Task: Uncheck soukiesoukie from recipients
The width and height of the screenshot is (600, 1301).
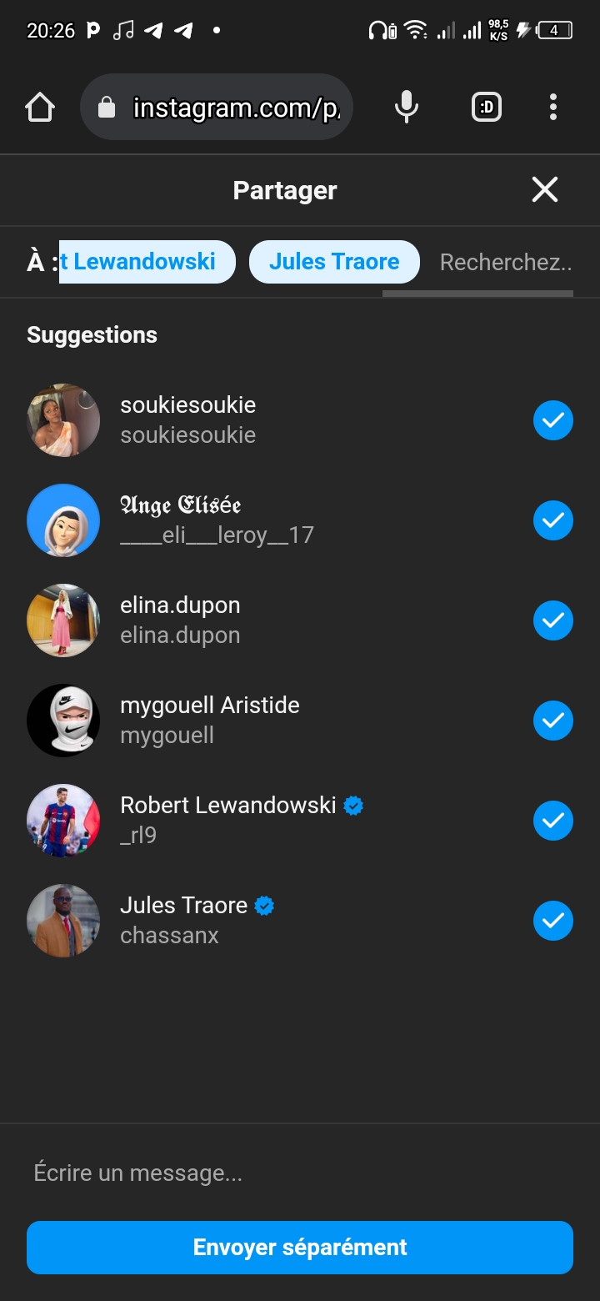Action: (553, 420)
